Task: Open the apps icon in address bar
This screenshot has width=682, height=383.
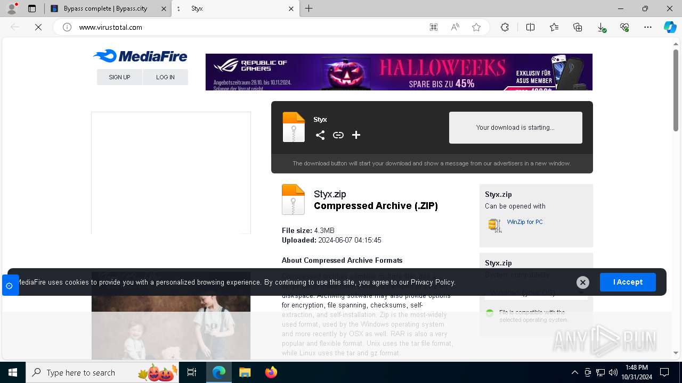Action: tap(434, 27)
